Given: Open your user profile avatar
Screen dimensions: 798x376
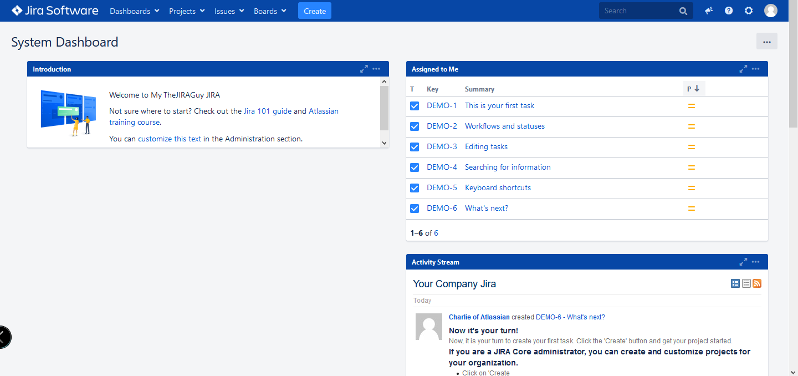Looking at the screenshot, I should [770, 11].
